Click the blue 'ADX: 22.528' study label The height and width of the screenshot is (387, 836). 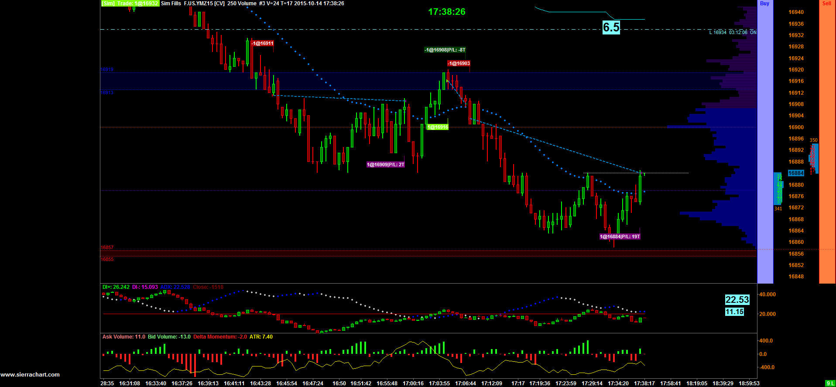click(175, 287)
